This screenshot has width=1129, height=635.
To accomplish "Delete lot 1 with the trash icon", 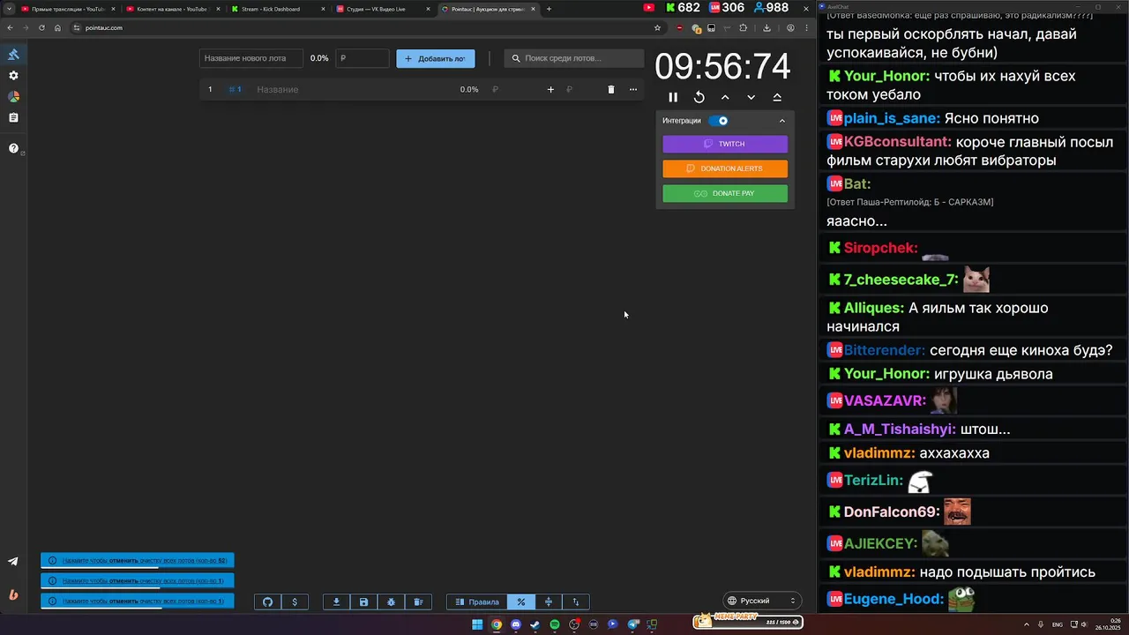I will tap(610, 89).
